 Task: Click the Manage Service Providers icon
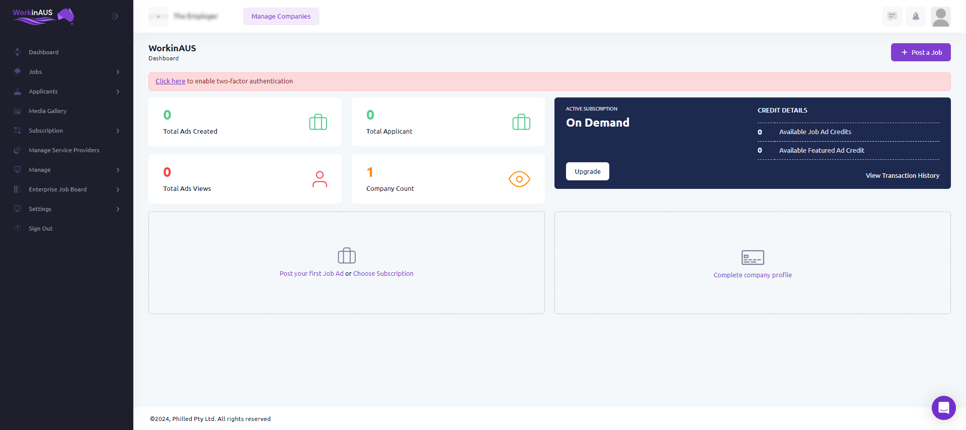click(18, 150)
